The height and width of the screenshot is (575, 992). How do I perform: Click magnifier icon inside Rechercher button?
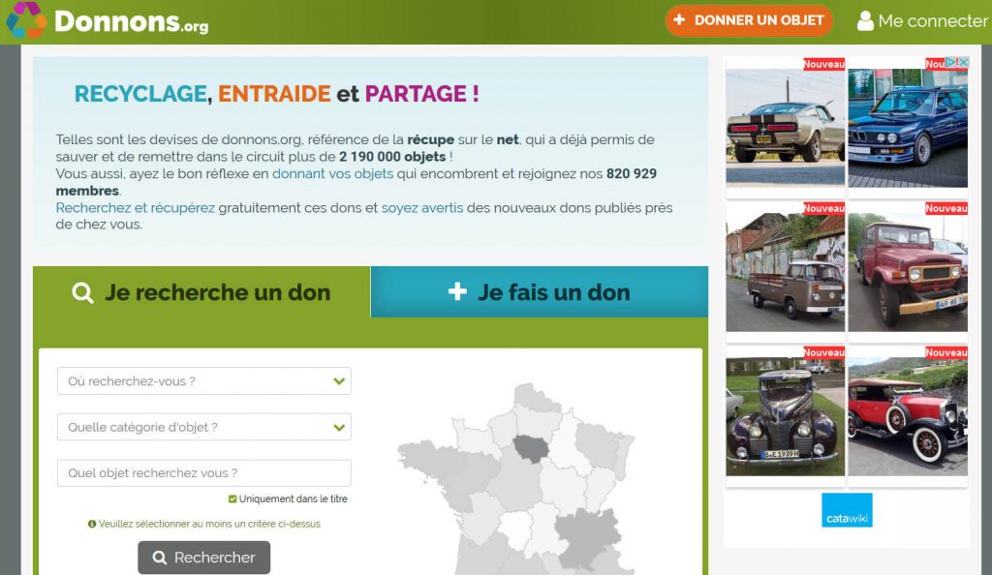point(160,558)
